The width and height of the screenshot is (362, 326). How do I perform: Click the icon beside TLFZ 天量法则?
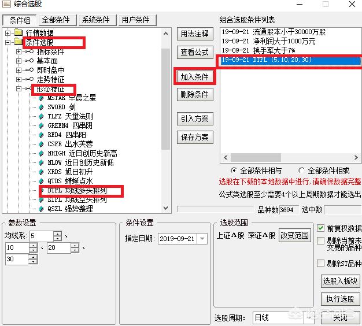point(41,116)
